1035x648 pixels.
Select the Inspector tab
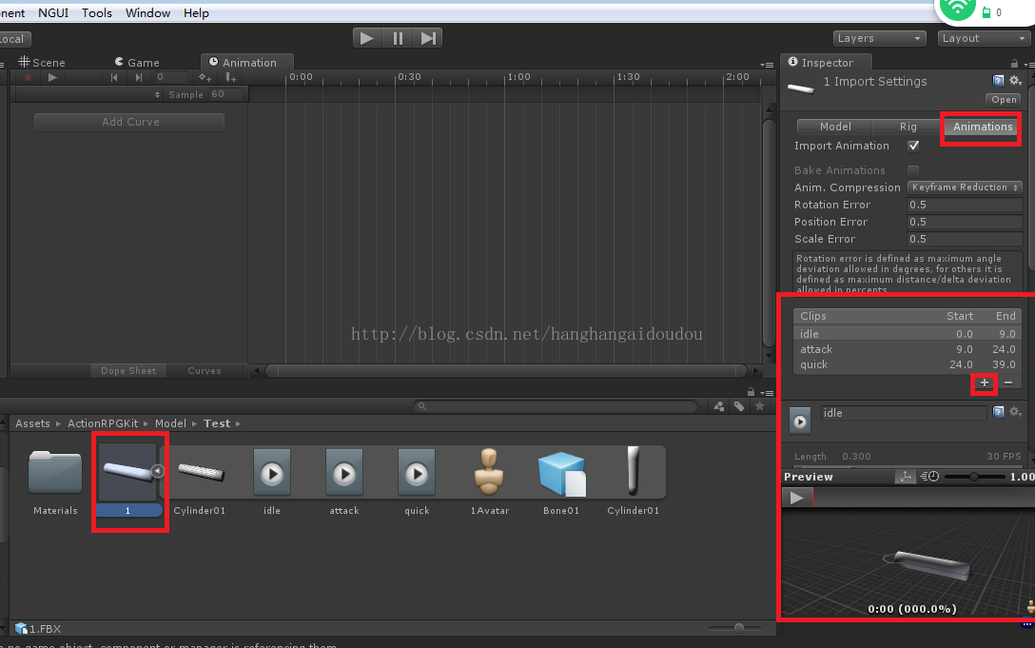[x=827, y=62]
